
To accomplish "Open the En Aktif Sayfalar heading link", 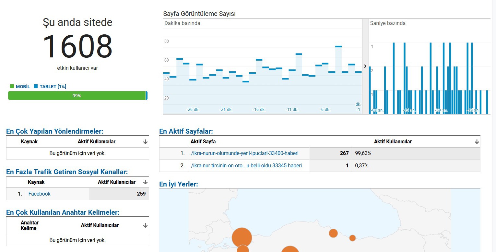I will coord(186,131).
